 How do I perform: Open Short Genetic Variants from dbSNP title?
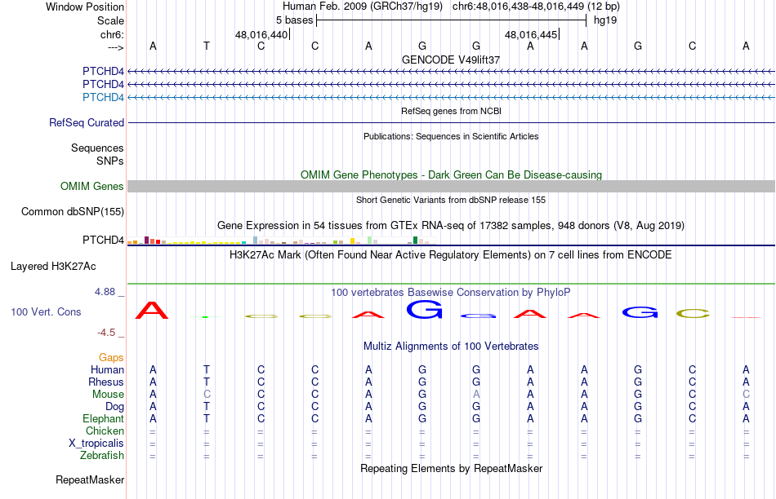tap(451, 200)
